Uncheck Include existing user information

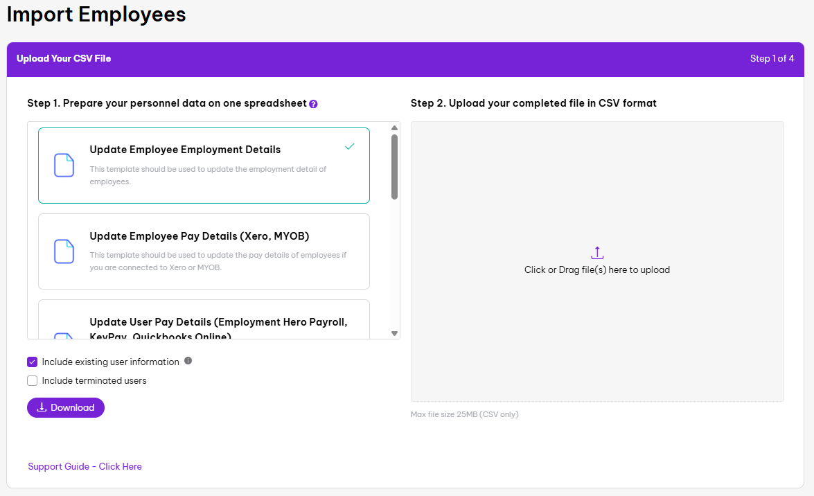tap(33, 362)
